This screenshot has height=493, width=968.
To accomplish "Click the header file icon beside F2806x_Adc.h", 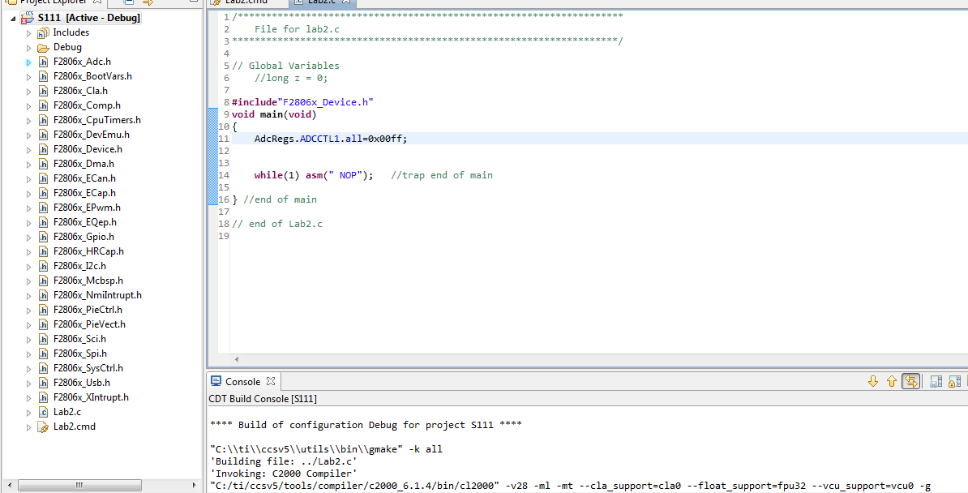I will [x=42, y=61].
